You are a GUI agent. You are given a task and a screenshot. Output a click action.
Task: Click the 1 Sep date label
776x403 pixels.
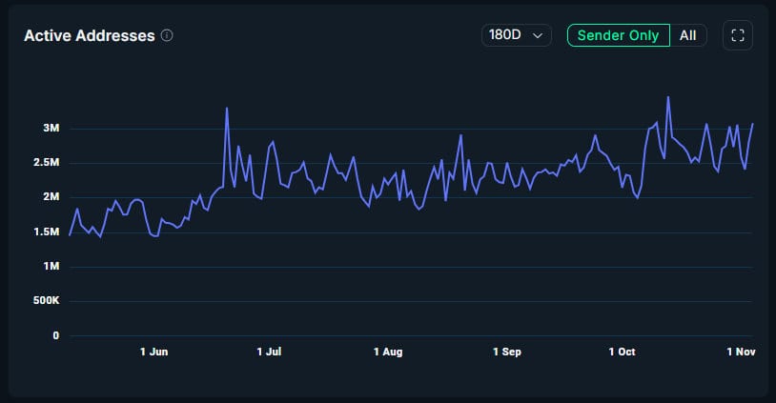(x=506, y=353)
